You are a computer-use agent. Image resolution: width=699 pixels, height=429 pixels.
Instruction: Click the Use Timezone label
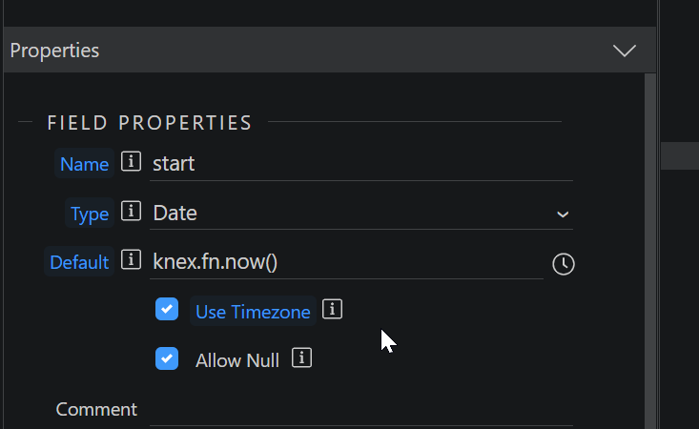253,311
